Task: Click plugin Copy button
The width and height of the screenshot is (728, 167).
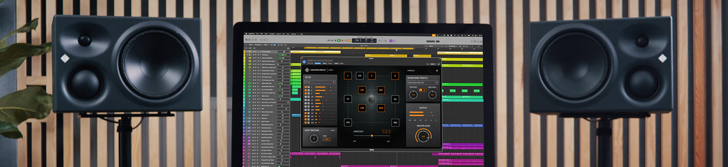Action: point(325,63)
